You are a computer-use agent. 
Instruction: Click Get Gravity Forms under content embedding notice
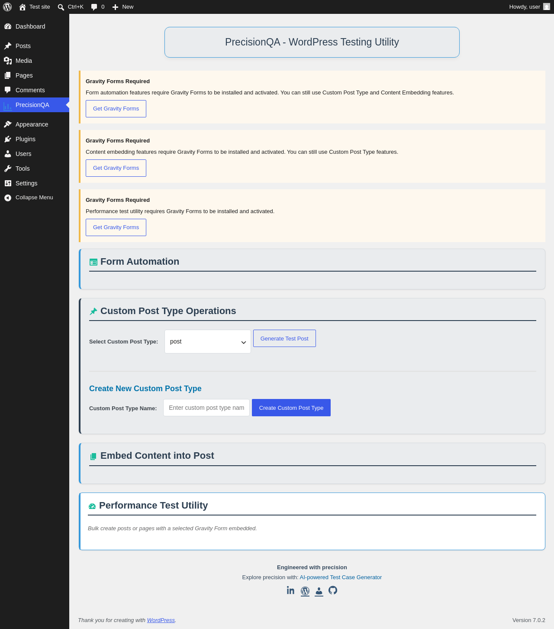[x=116, y=168]
